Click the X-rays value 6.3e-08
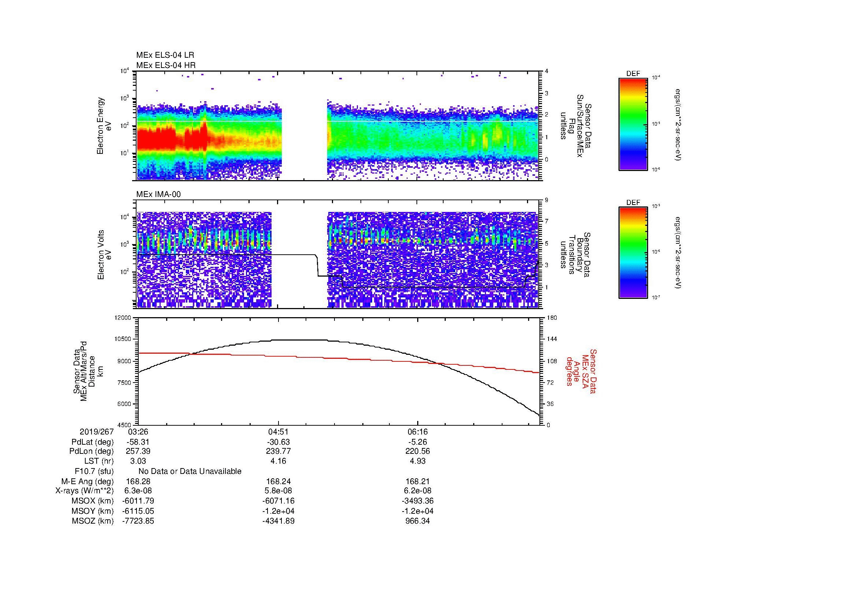Screen dimensions: 856x604 (x=138, y=491)
